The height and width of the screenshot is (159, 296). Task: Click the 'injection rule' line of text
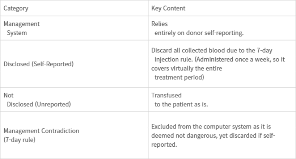point(219,60)
